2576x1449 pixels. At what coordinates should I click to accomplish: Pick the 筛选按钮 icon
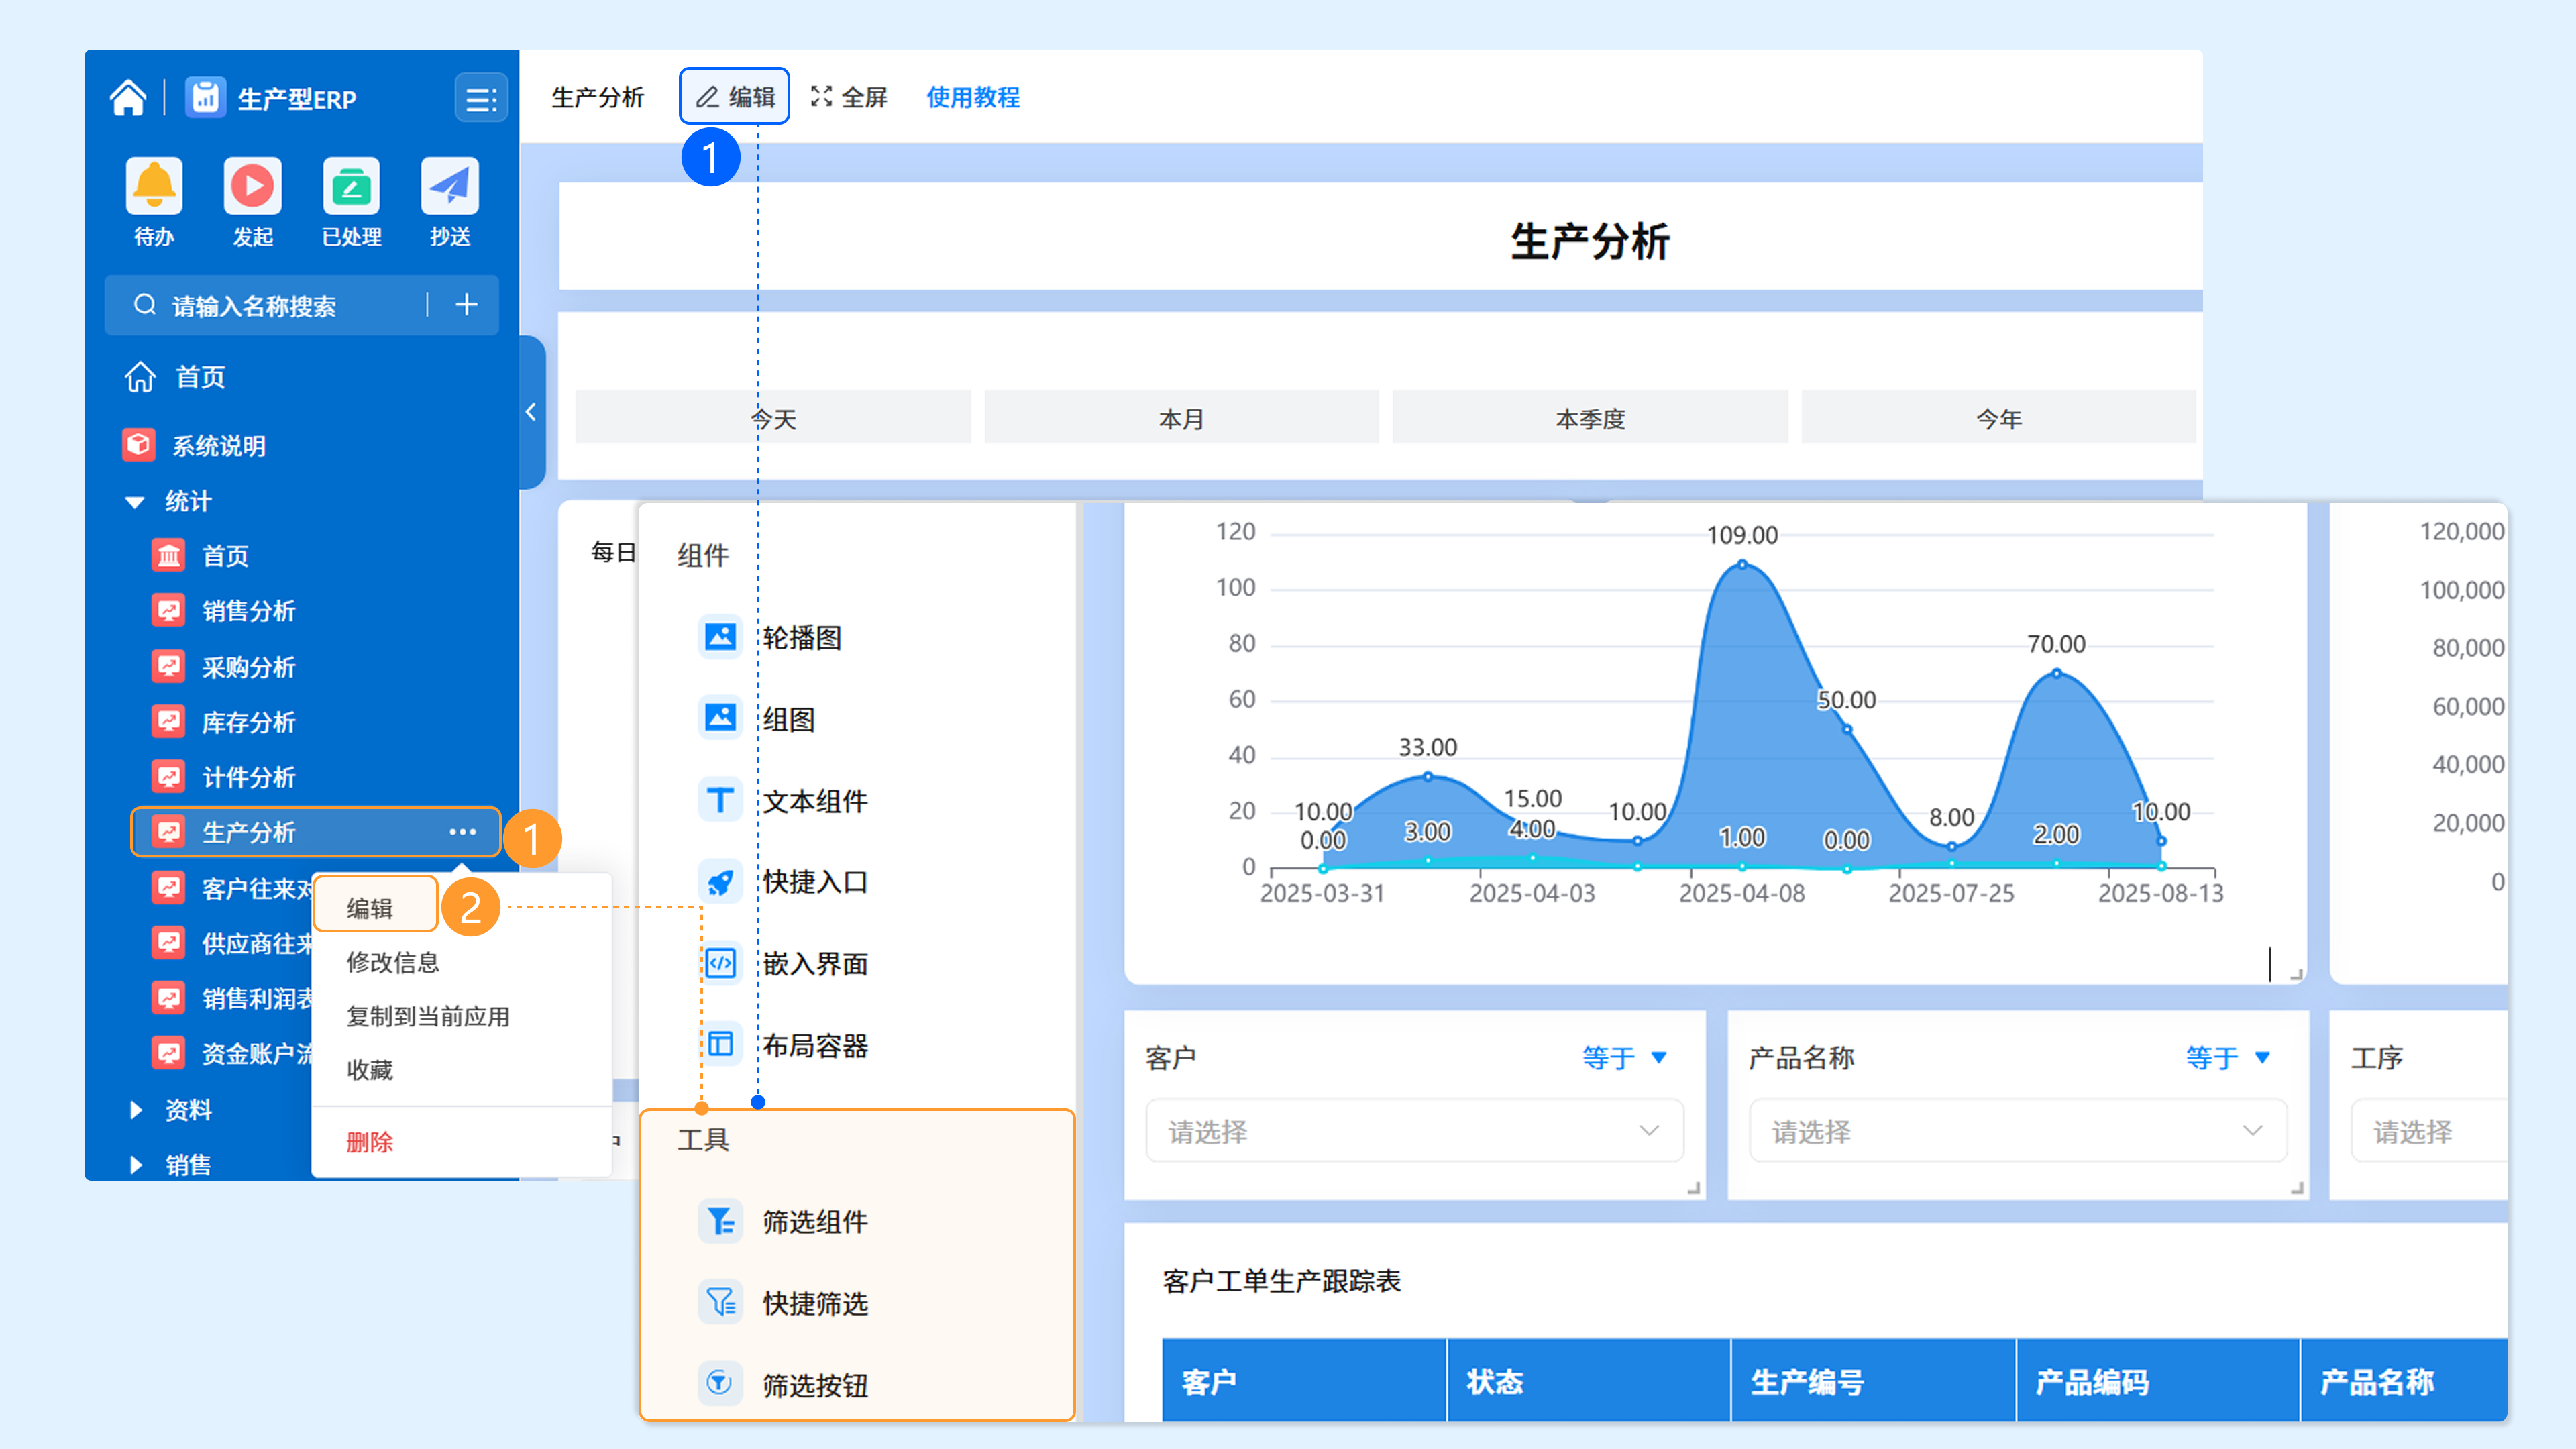pos(720,1384)
